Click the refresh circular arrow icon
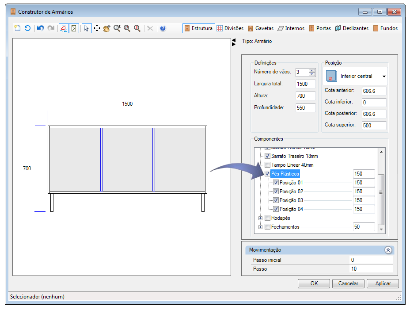This screenshot has height=310, width=410. point(27,28)
